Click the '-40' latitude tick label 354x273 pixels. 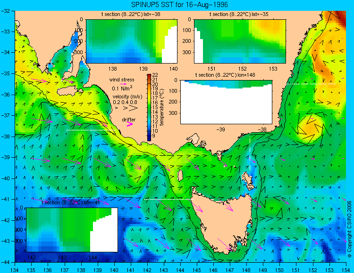pyautogui.click(x=5, y=178)
